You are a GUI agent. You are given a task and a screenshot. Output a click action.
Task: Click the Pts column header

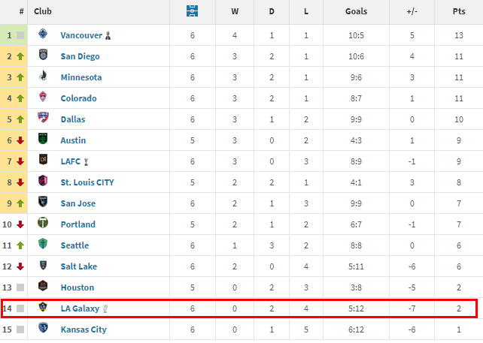pos(459,11)
